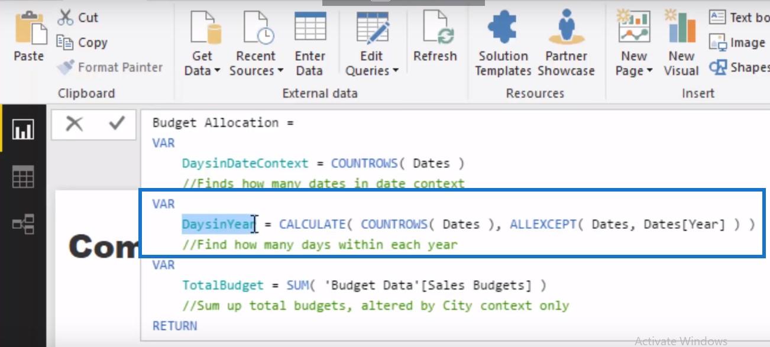
Task: Click the Dates[Year] column reference
Action: pyautogui.click(x=684, y=224)
